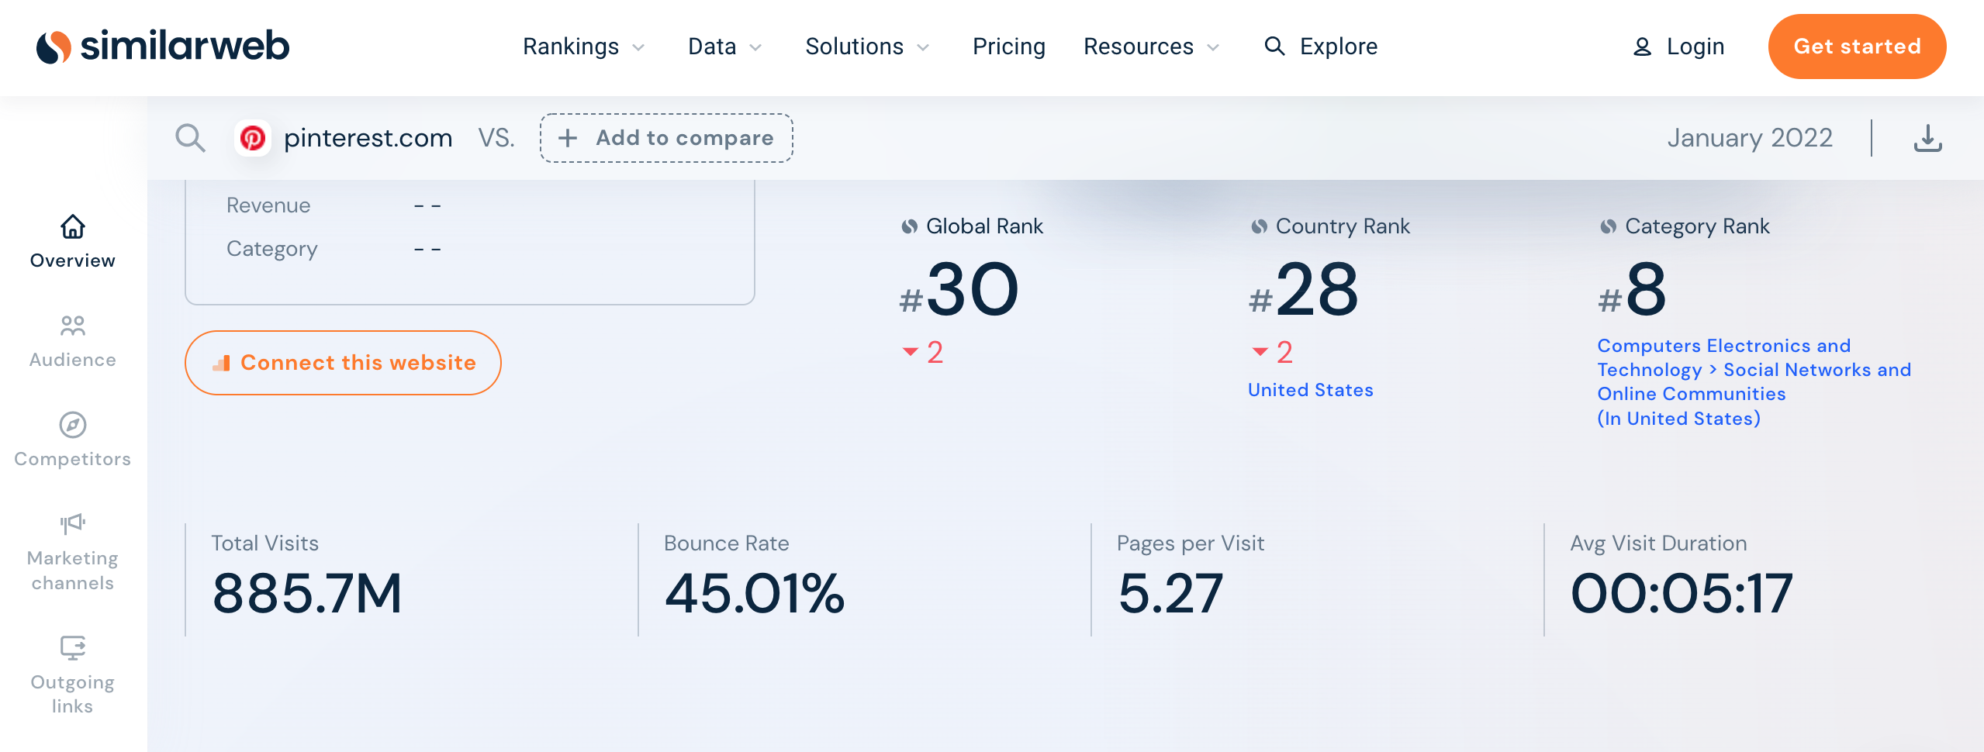
Task: Select the Audience section icon
Action: point(71,326)
